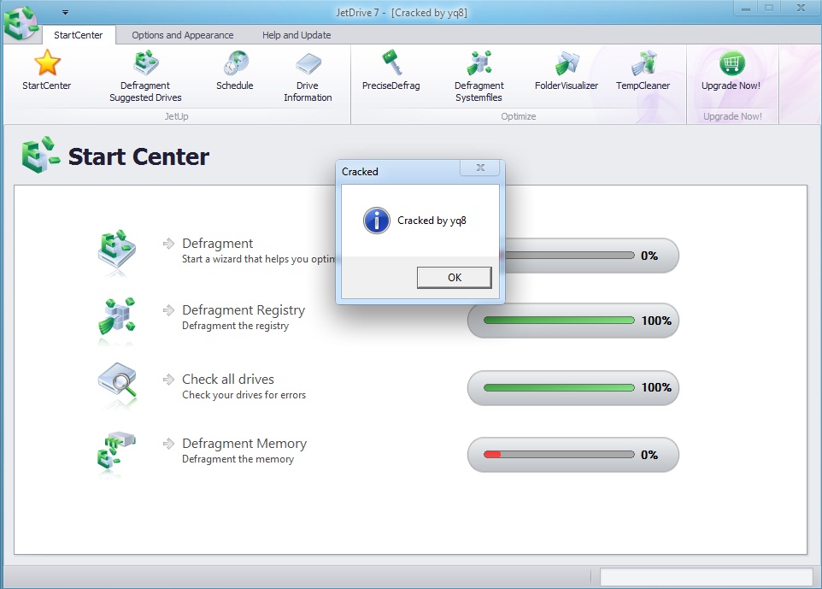Click the Defragment Memory chip icon

click(116, 450)
